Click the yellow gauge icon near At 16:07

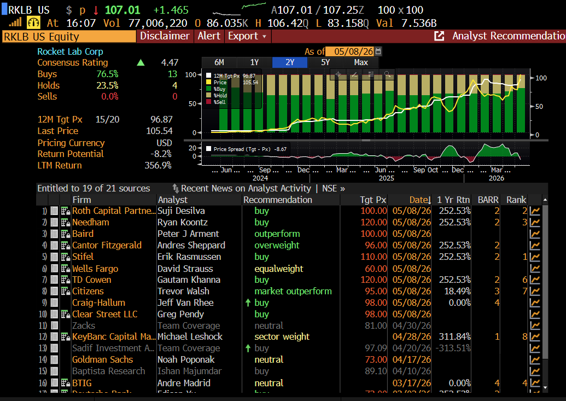[x=33, y=23]
